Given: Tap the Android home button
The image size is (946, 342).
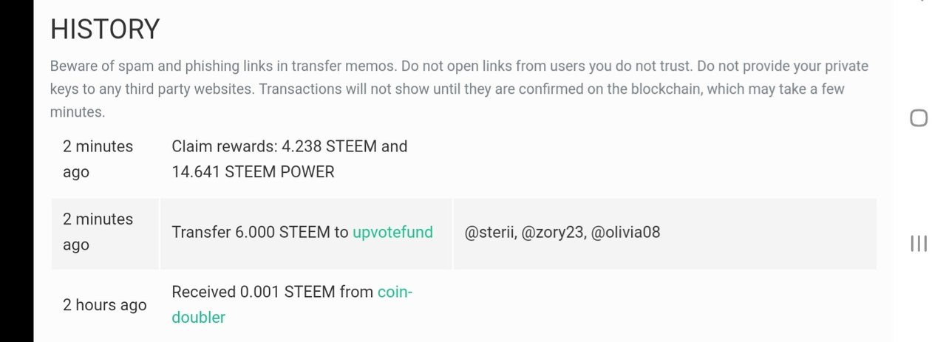Looking at the screenshot, I should point(918,118).
